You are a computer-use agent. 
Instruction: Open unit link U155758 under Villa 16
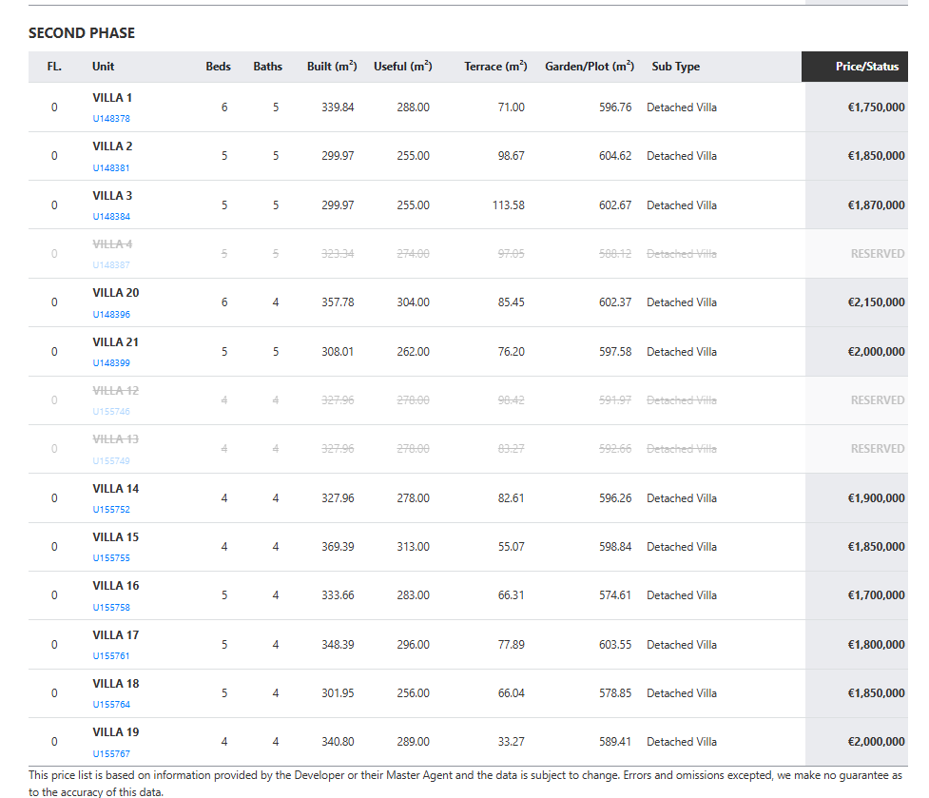[x=111, y=607]
